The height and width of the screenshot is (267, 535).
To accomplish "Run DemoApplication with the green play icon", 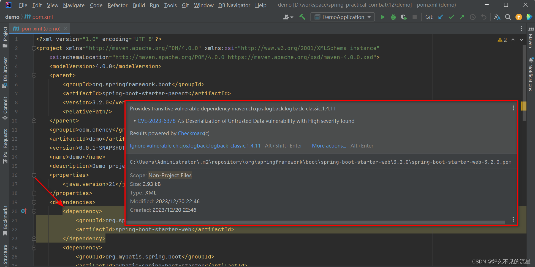I will (382, 17).
